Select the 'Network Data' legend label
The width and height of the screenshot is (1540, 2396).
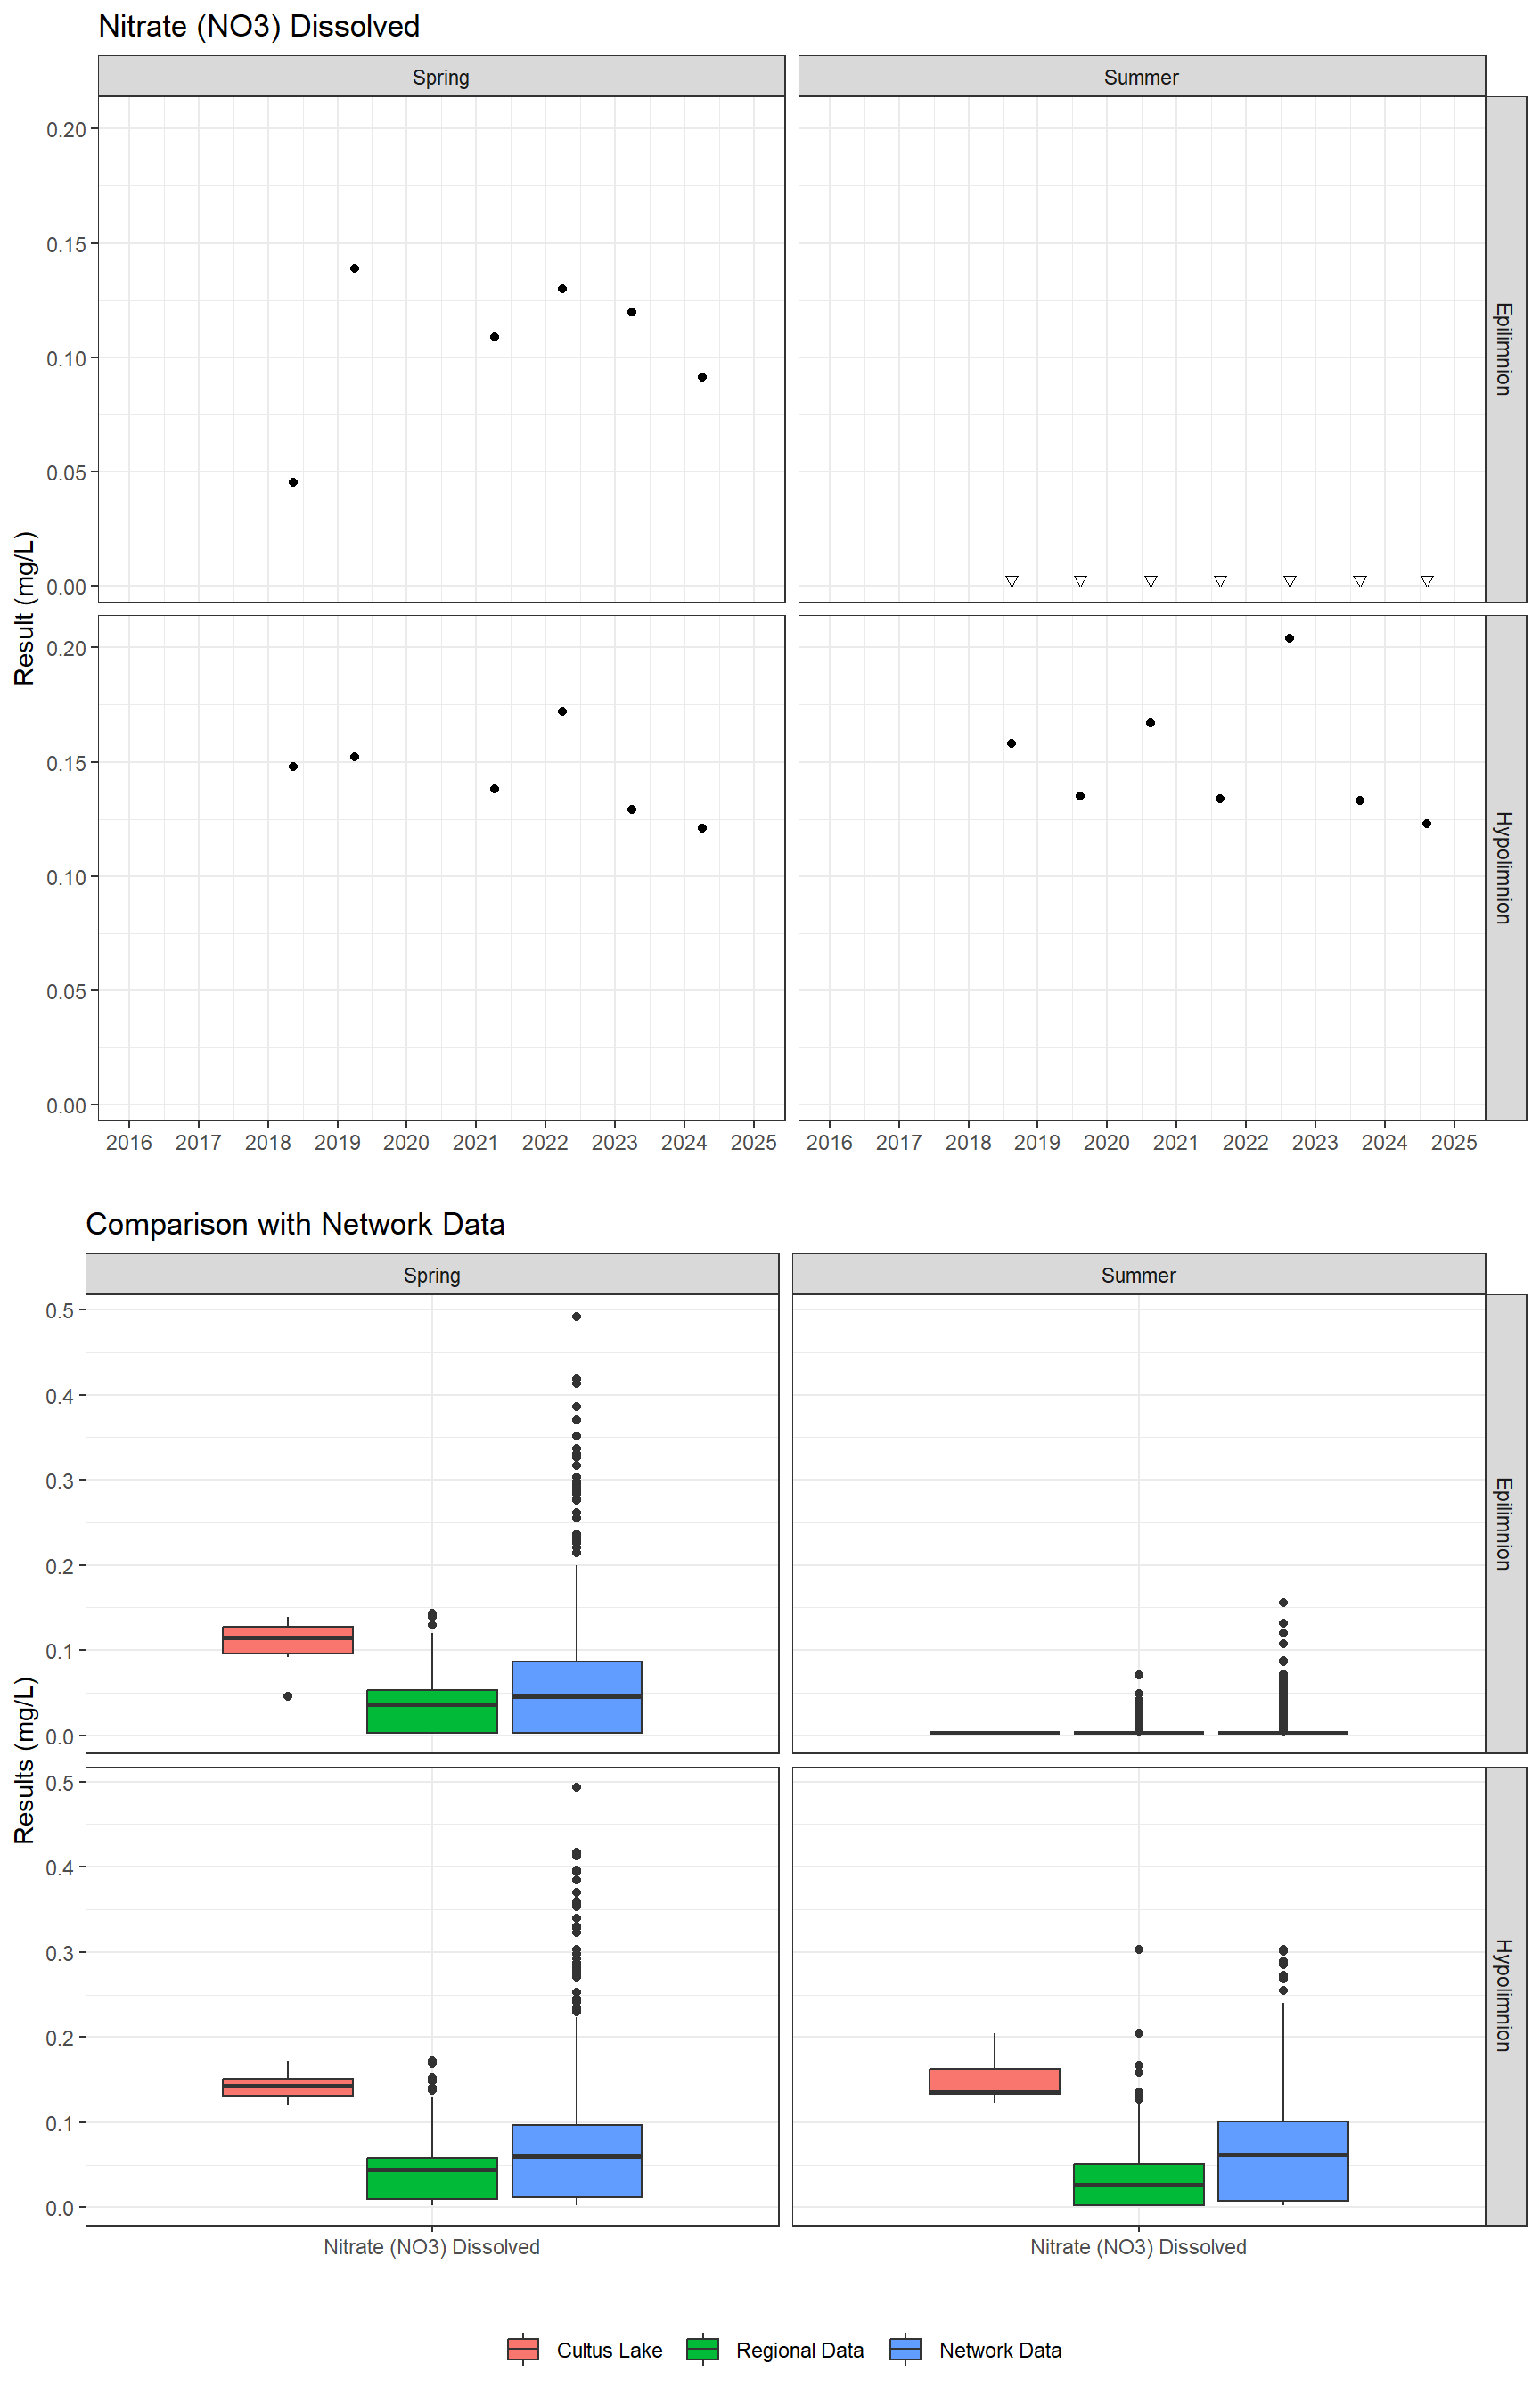(1000, 2350)
